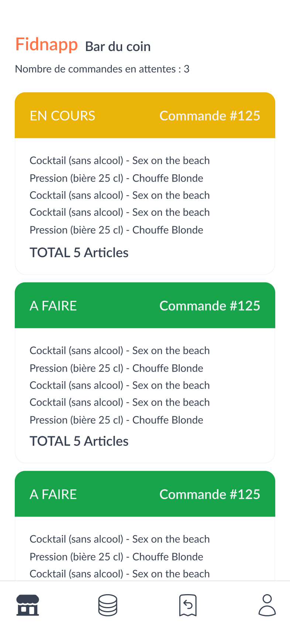Select Chouffe Blonde line in bottom order card
The image size is (290, 630).
coord(116,557)
